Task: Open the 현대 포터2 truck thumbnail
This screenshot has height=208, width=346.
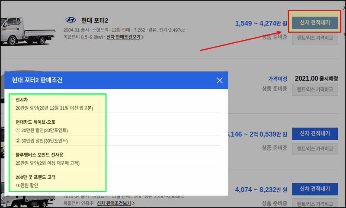Action: tap(28, 31)
